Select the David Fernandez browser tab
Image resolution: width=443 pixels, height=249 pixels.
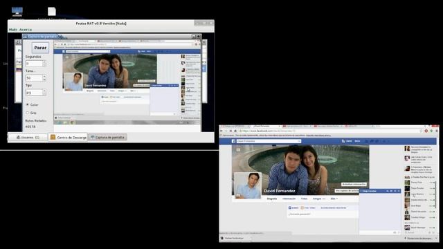pos(266,127)
